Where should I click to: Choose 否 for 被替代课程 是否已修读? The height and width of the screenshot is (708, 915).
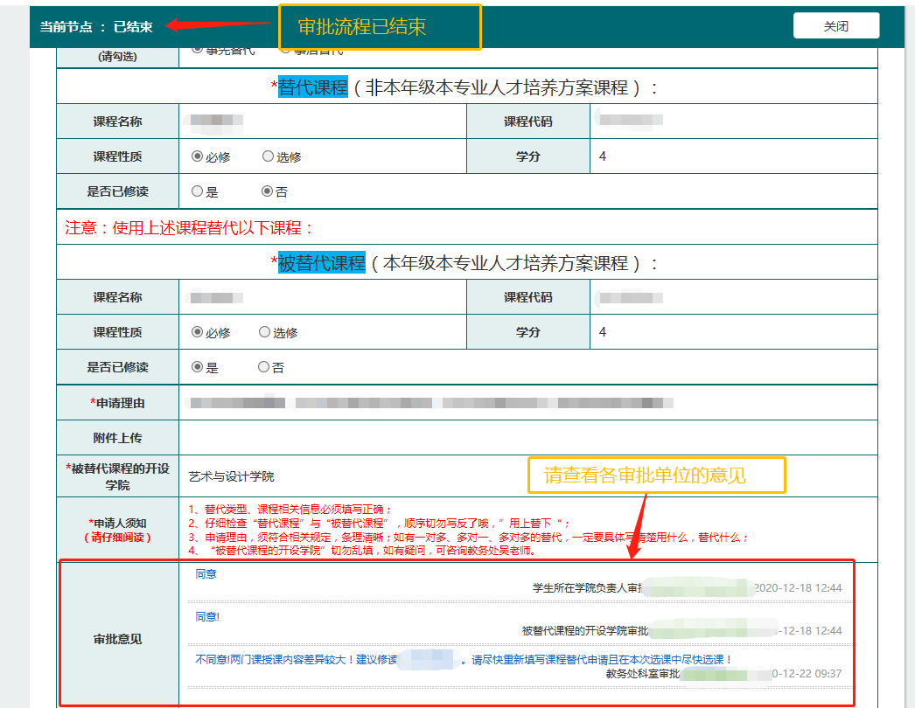(264, 367)
